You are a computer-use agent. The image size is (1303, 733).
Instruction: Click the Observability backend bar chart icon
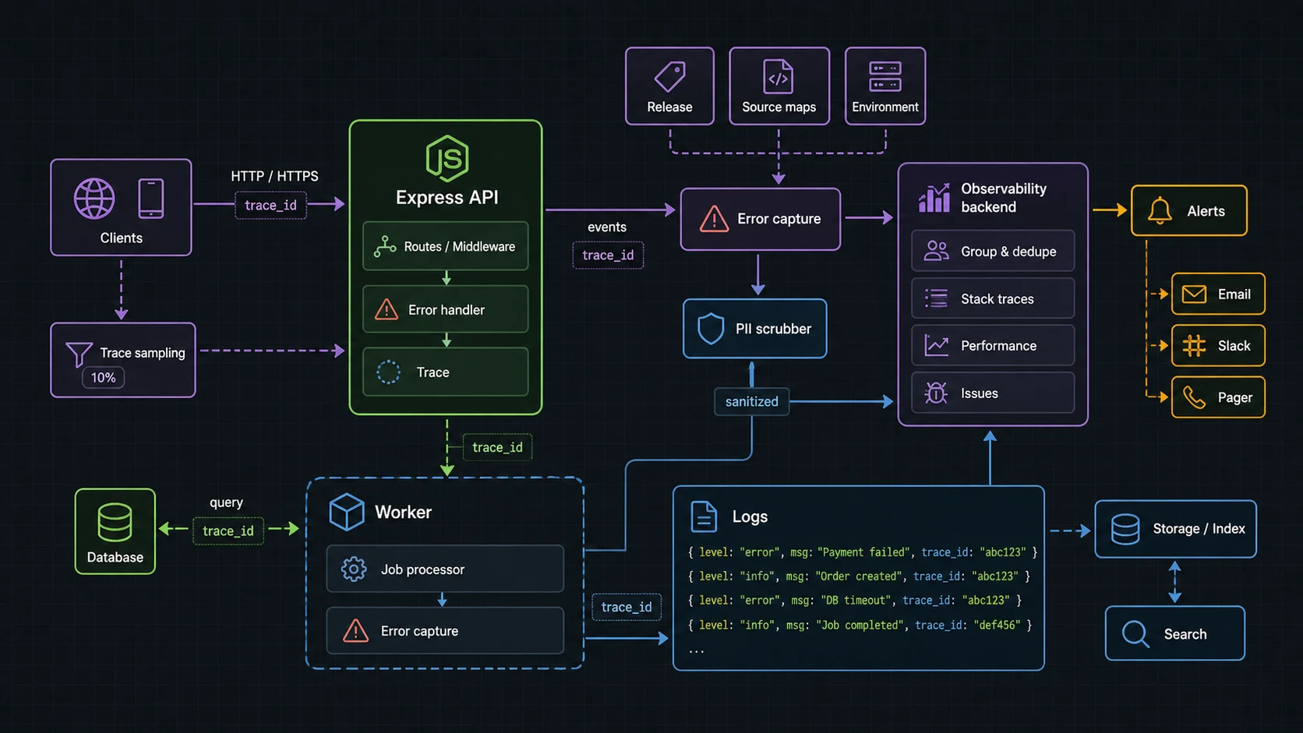(934, 198)
